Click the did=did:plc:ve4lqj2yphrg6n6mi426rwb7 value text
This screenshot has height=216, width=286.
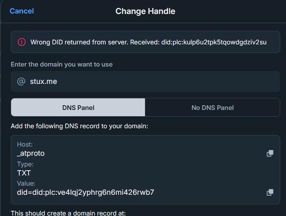(86, 192)
